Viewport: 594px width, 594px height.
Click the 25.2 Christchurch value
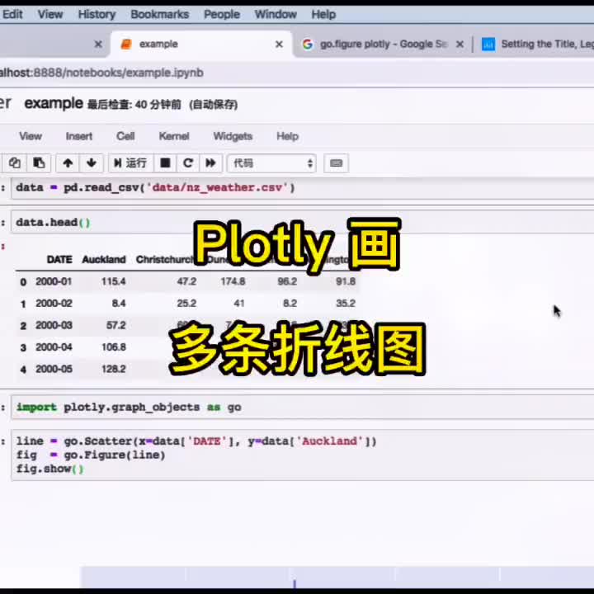coord(186,304)
